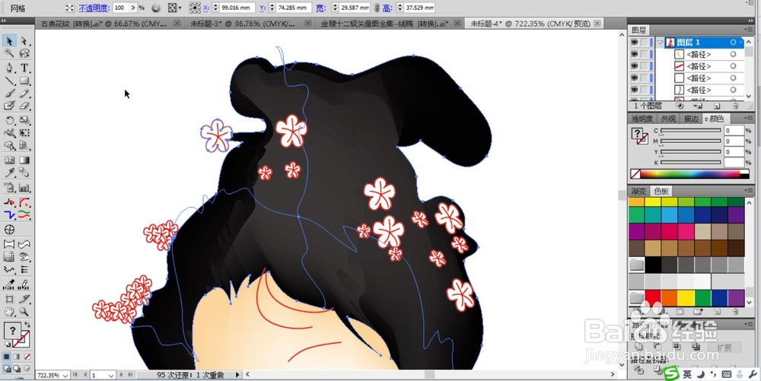Image resolution: width=761 pixels, height=381 pixels.
Task: Select the Column Graph tool
Action: [24, 188]
